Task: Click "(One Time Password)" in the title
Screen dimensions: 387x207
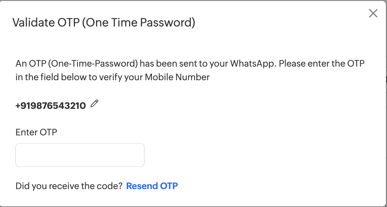Action: coord(141,23)
